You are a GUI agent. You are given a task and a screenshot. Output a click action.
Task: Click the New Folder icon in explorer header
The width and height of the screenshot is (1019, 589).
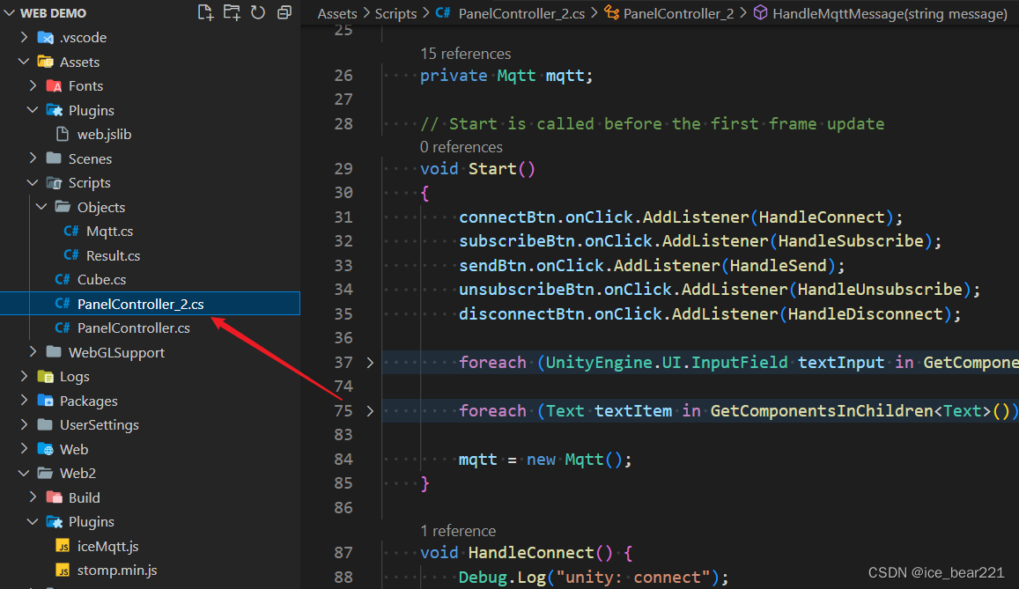pyautogui.click(x=232, y=12)
